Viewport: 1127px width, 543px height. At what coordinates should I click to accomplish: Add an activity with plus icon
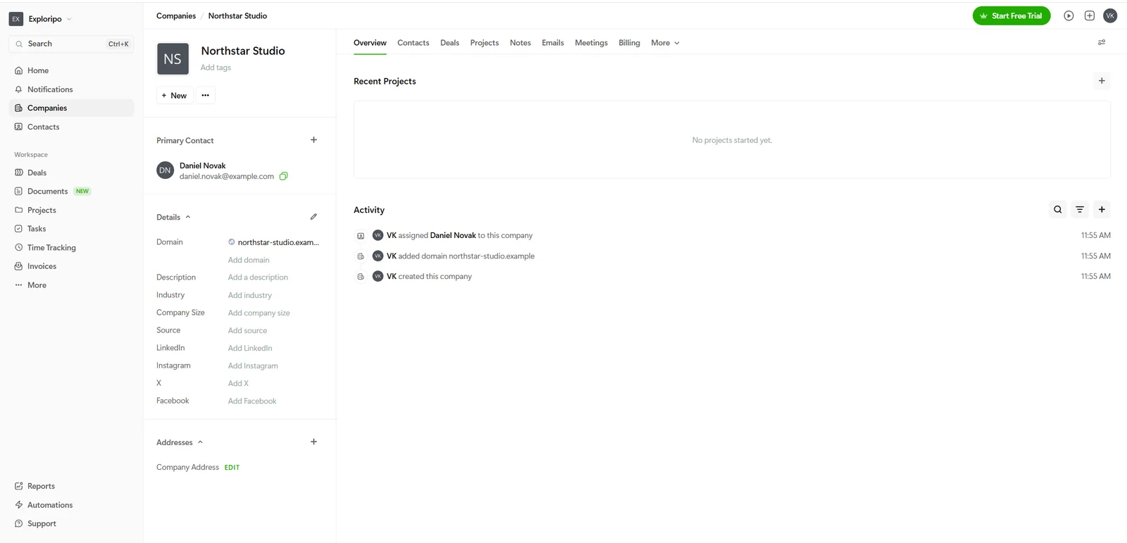pos(1102,209)
